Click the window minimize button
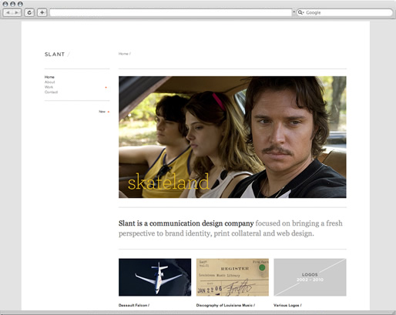396x315 pixels. pyautogui.click(x=12, y=4)
